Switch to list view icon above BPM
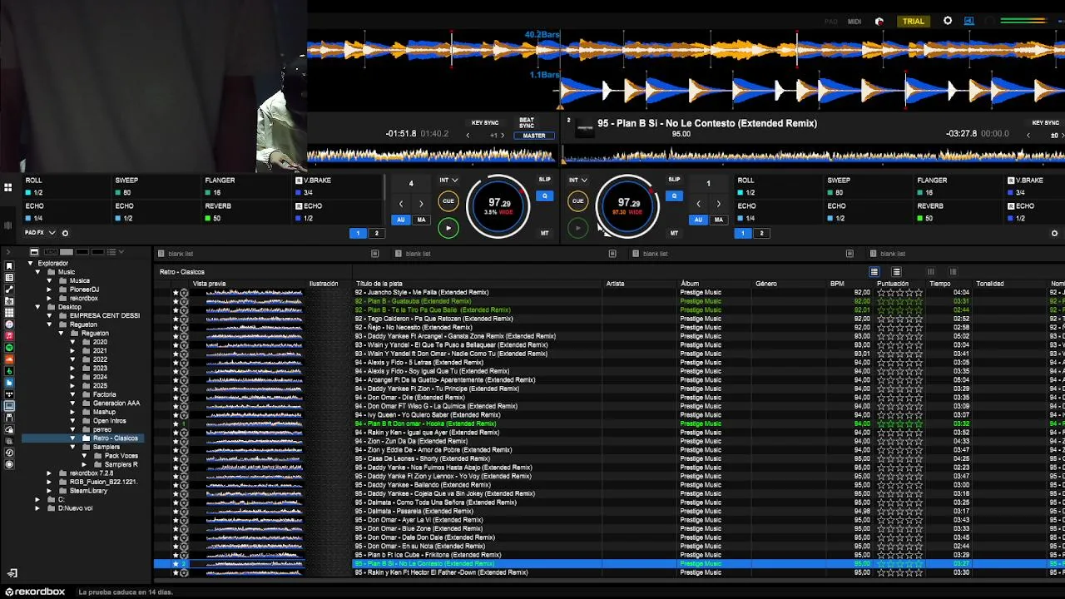 [x=874, y=272]
